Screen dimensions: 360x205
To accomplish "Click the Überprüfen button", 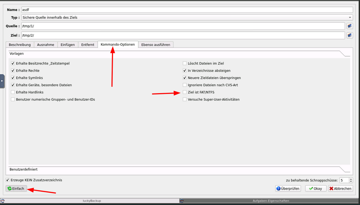I will pos(288,188).
